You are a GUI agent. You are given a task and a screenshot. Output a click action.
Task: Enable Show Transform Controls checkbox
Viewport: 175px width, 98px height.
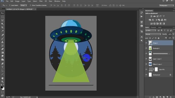[x=30, y=5]
